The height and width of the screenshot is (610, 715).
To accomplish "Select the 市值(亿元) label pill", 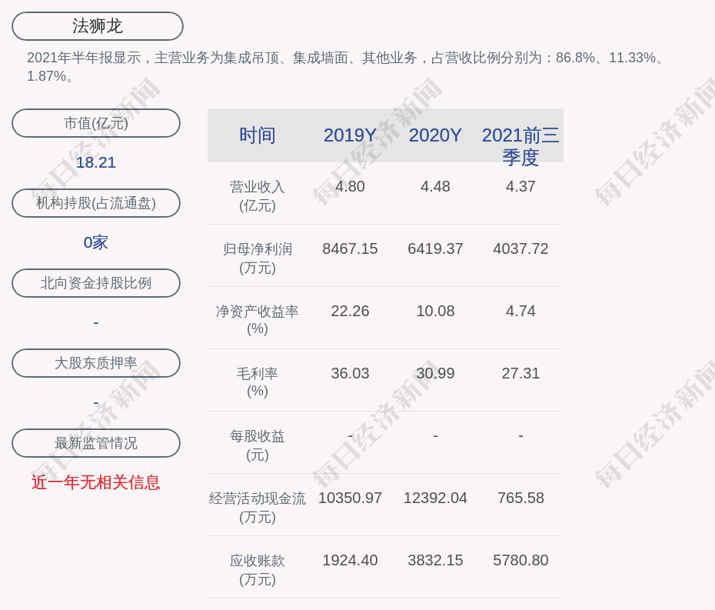I will tap(96, 123).
